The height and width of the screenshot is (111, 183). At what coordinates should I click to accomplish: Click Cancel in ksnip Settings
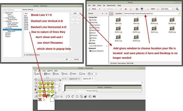click(76, 59)
